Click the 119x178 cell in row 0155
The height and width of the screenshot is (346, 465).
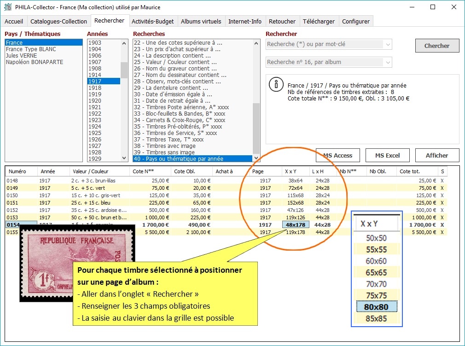click(x=296, y=232)
